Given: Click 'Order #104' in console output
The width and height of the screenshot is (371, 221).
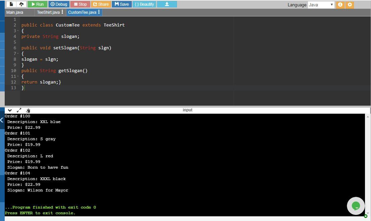Looking at the screenshot, I should pos(17,173).
